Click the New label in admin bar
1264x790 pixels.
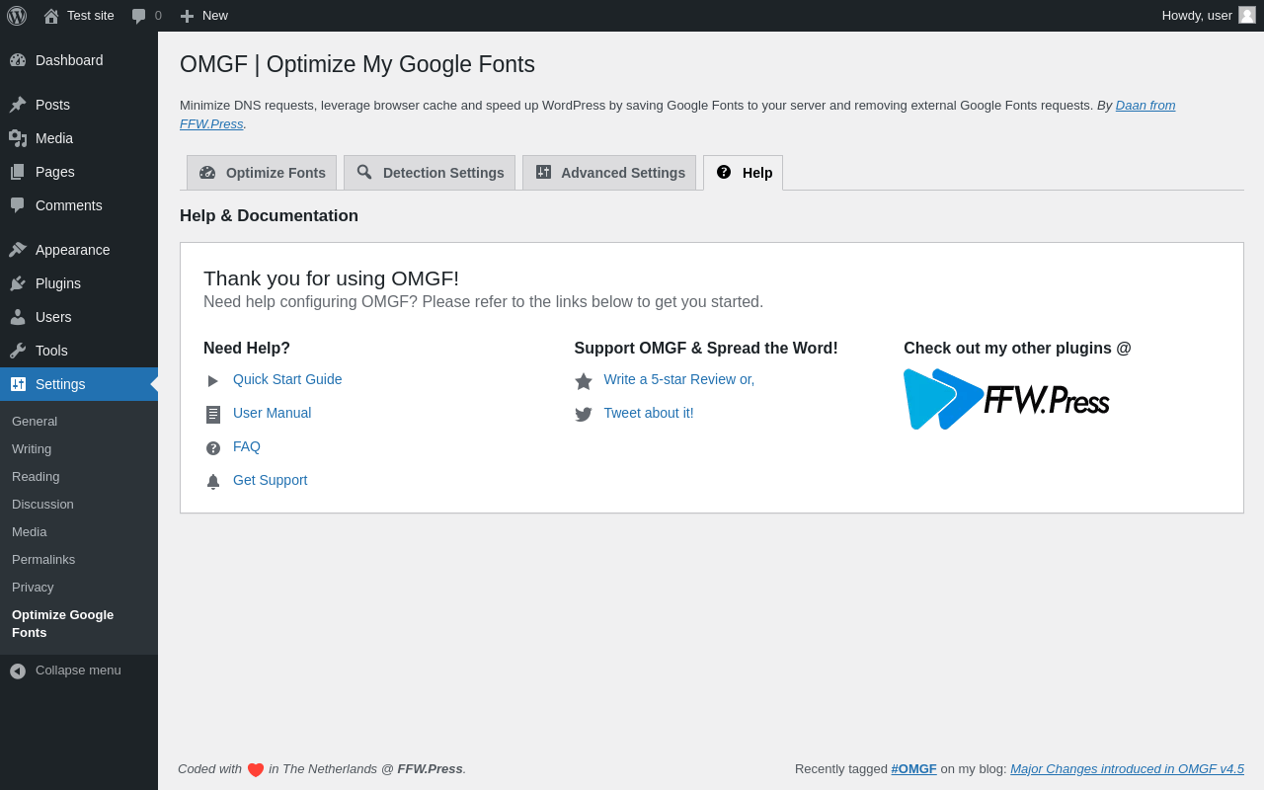point(215,15)
